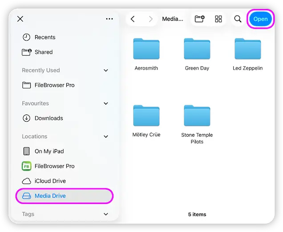Open the Green Day folder
Screen dimensions: 283x232
pos(197,49)
